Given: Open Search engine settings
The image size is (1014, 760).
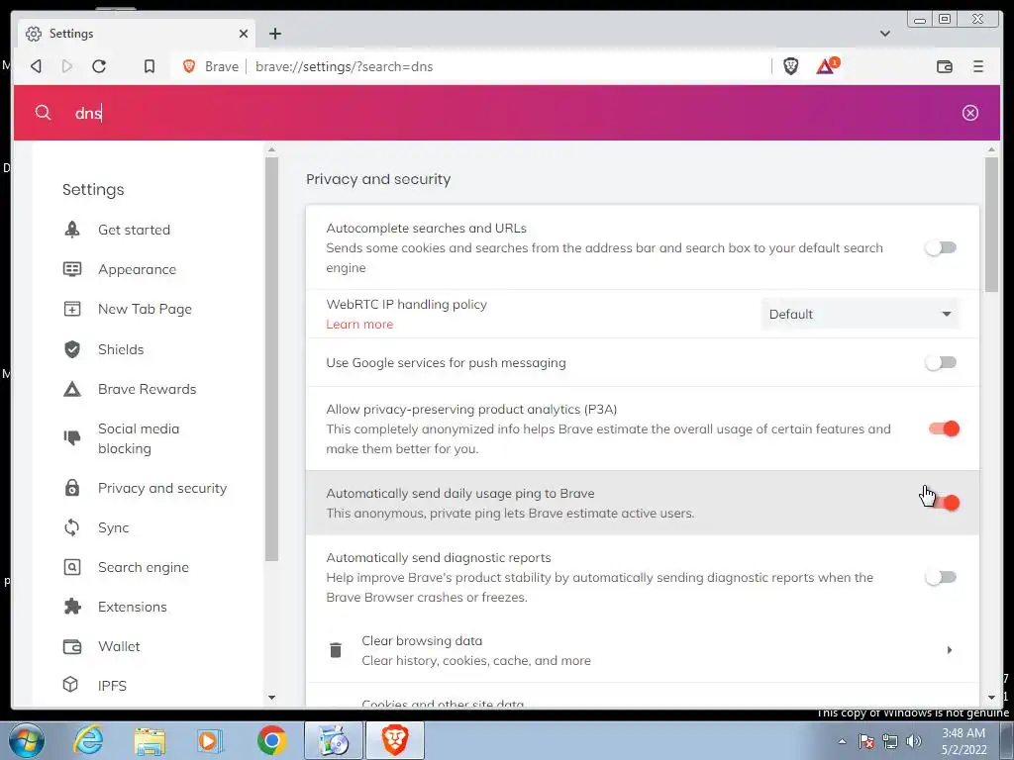Looking at the screenshot, I should [143, 567].
